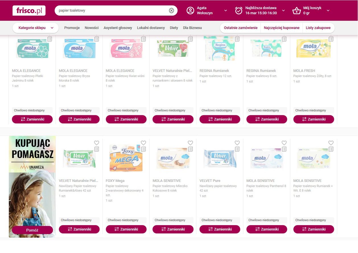358x253 pixels.
Task: Open the shopping basket icon
Action: coord(297,11)
